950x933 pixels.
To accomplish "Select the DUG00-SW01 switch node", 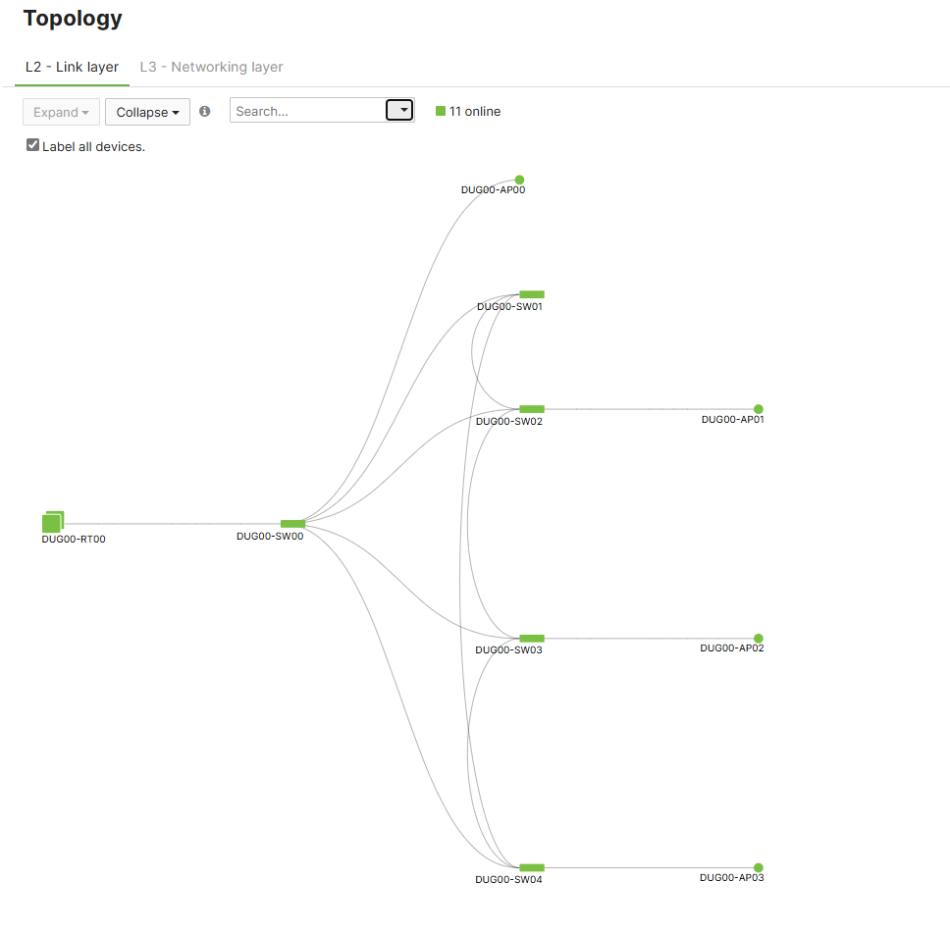I will click(x=531, y=293).
